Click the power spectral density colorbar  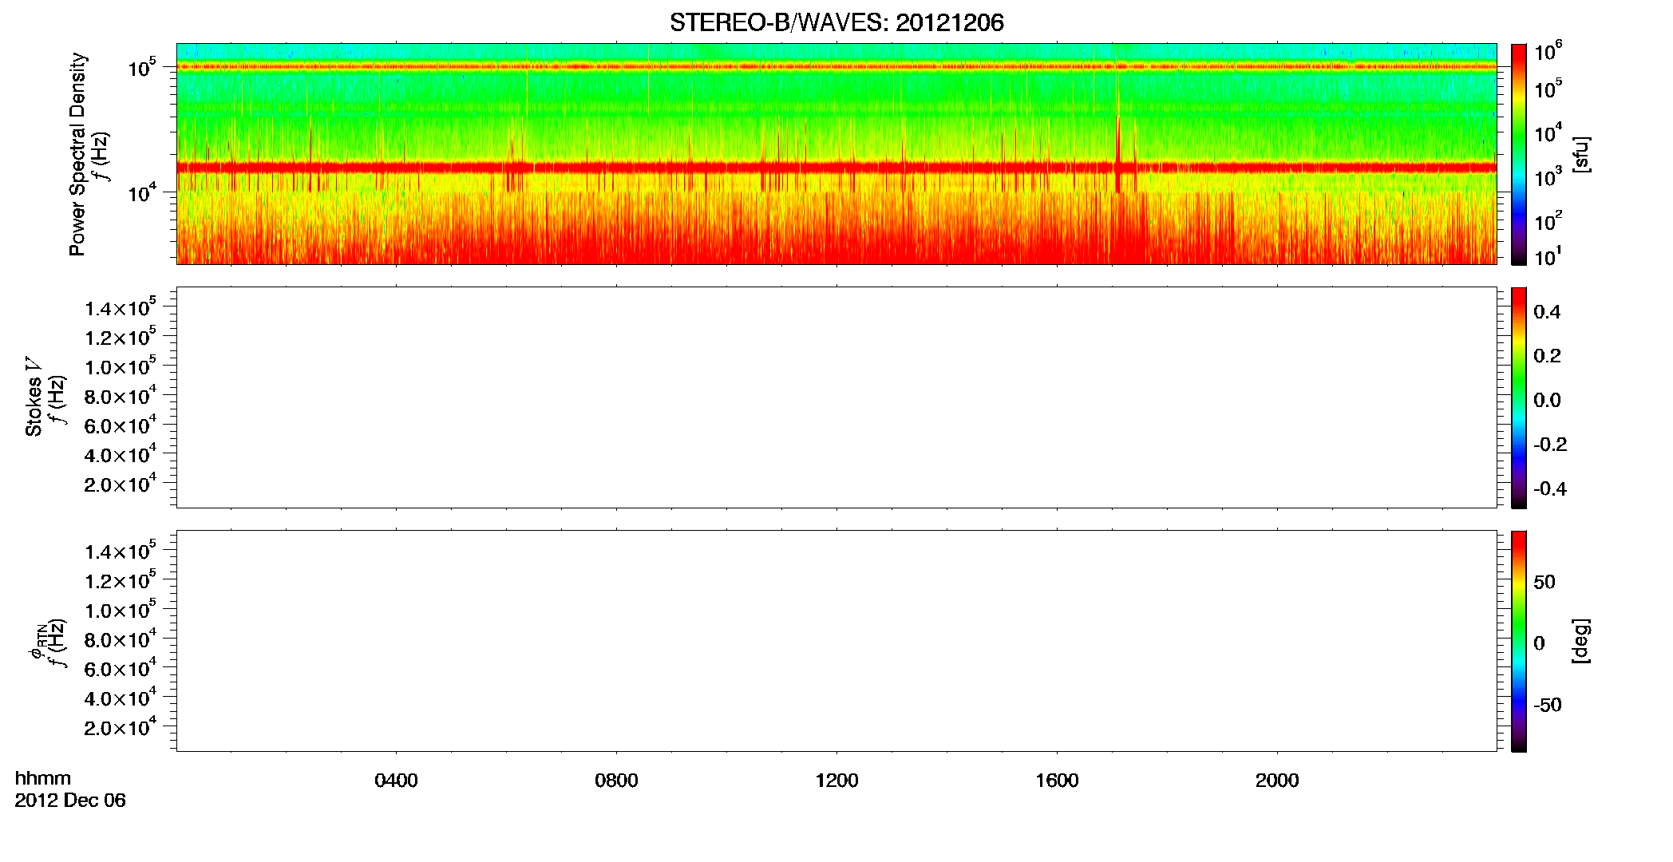(x=1519, y=154)
